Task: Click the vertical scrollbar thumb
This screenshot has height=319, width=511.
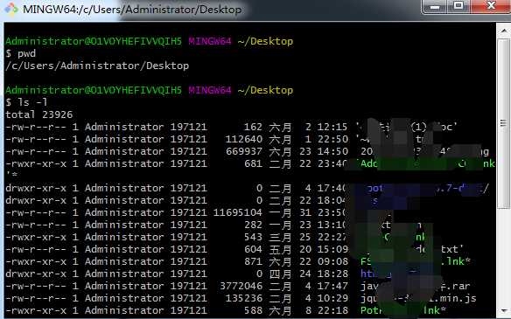Action: [503, 123]
